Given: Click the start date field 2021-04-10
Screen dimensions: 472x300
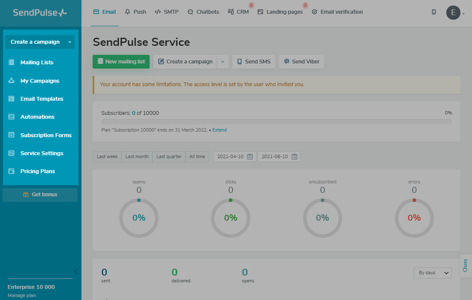Looking at the screenshot, I should 234,157.
